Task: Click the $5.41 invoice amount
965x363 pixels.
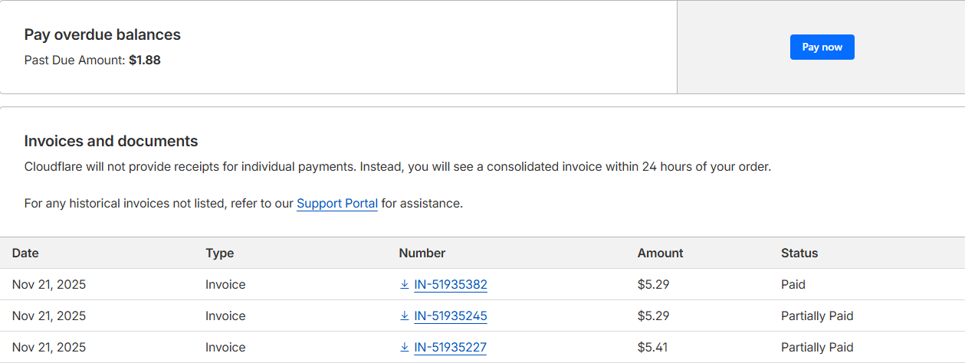Action: (652, 348)
